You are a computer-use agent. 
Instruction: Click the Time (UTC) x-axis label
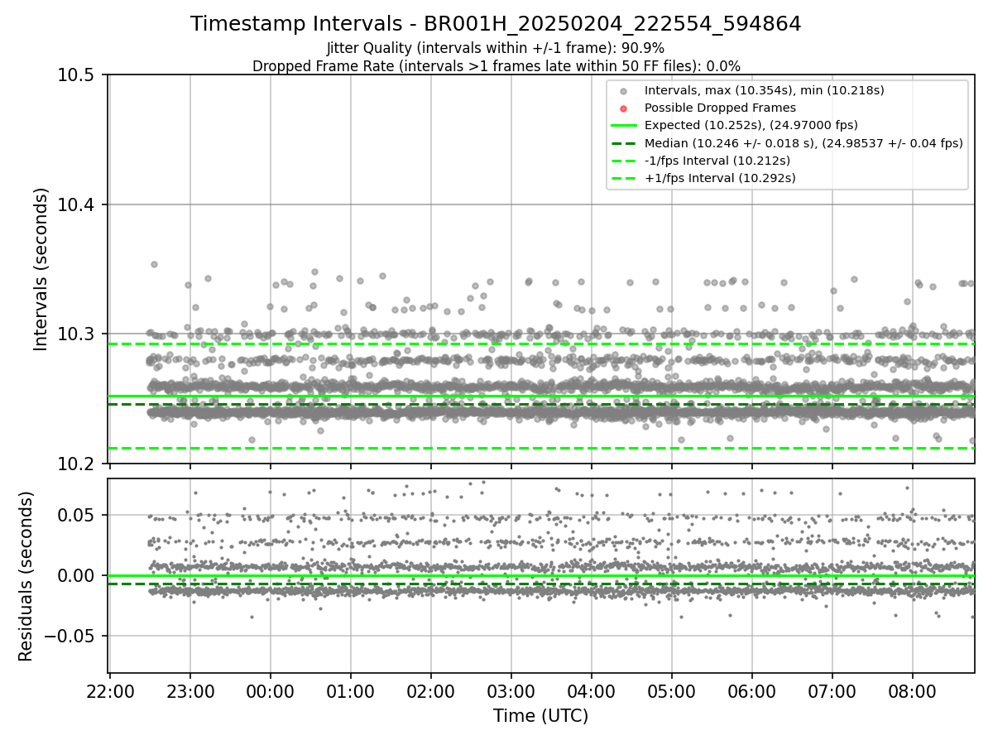click(541, 716)
